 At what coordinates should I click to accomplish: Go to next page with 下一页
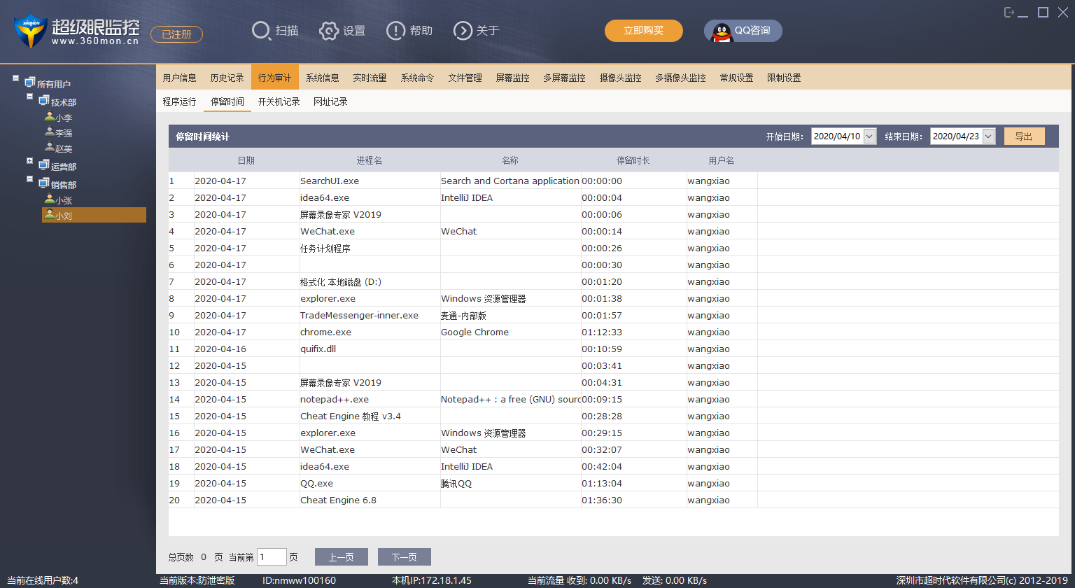click(x=404, y=557)
